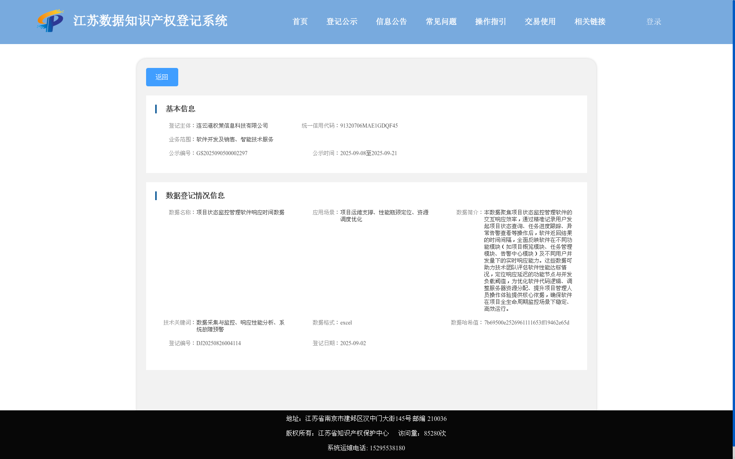Open the 首页 menu item
Viewport: 735px width, 459px height.
pos(300,22)
